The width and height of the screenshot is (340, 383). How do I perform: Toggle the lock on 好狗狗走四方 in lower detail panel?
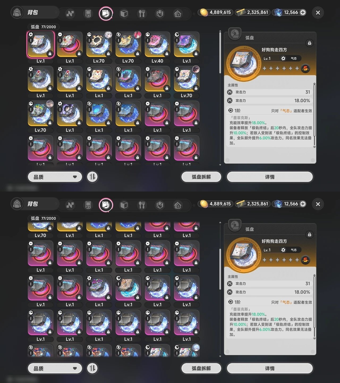[309, 235]
